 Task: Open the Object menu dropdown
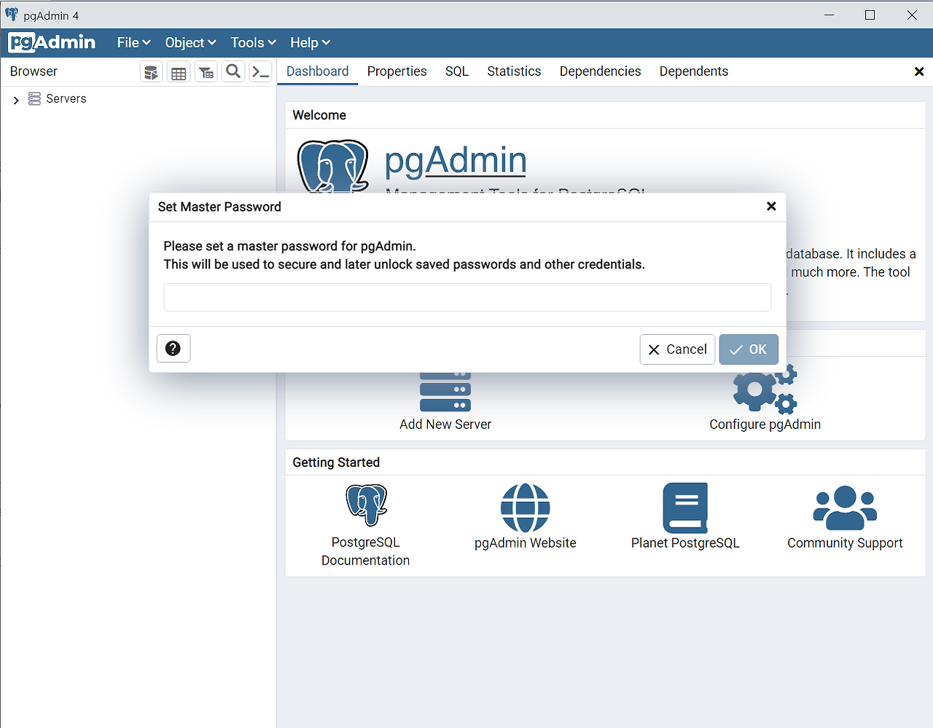coord(191,42)
